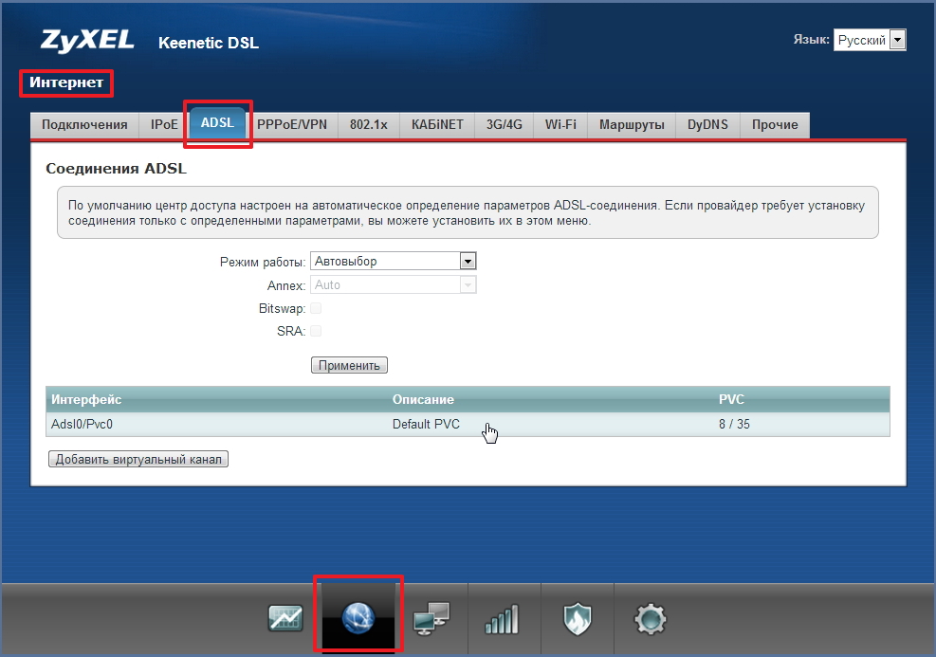Open the security shield firewall icon

[577, 618]
